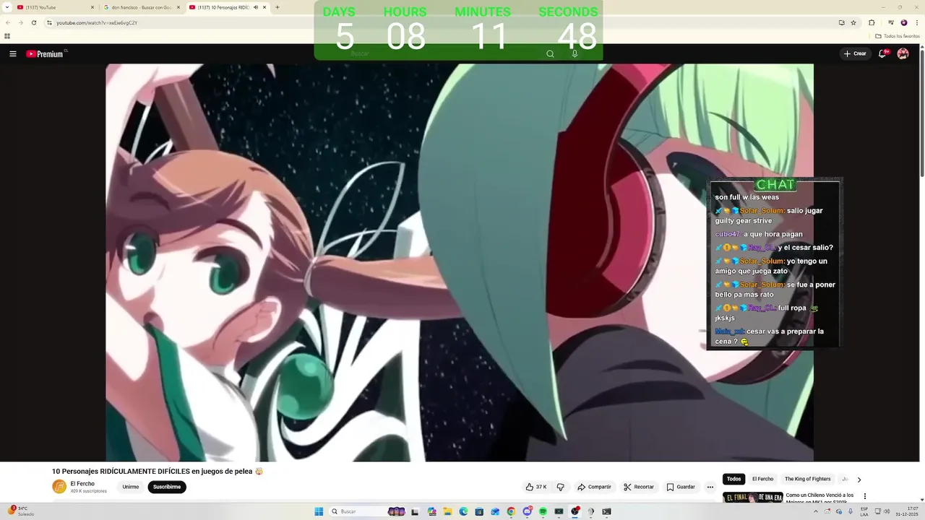Click the YouTube Premium logo
This screenshot has height=520, width=925.
pos(46,53)
